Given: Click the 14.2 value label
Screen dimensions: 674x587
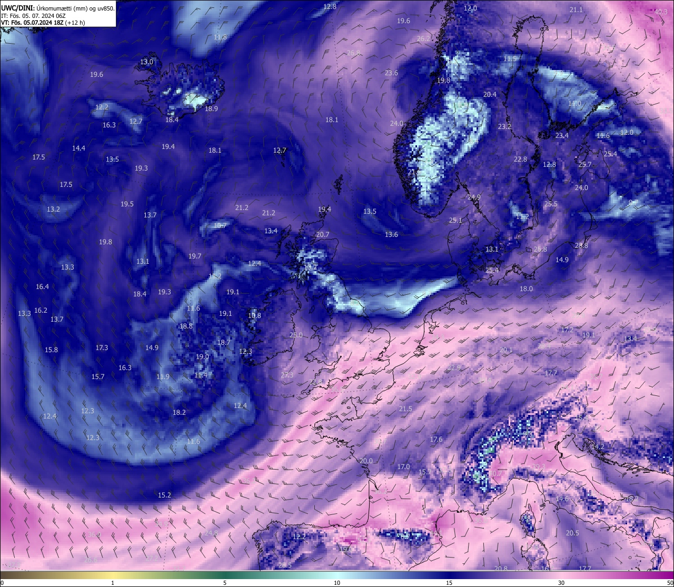Looking at the screenshot, I should point(598,447).
